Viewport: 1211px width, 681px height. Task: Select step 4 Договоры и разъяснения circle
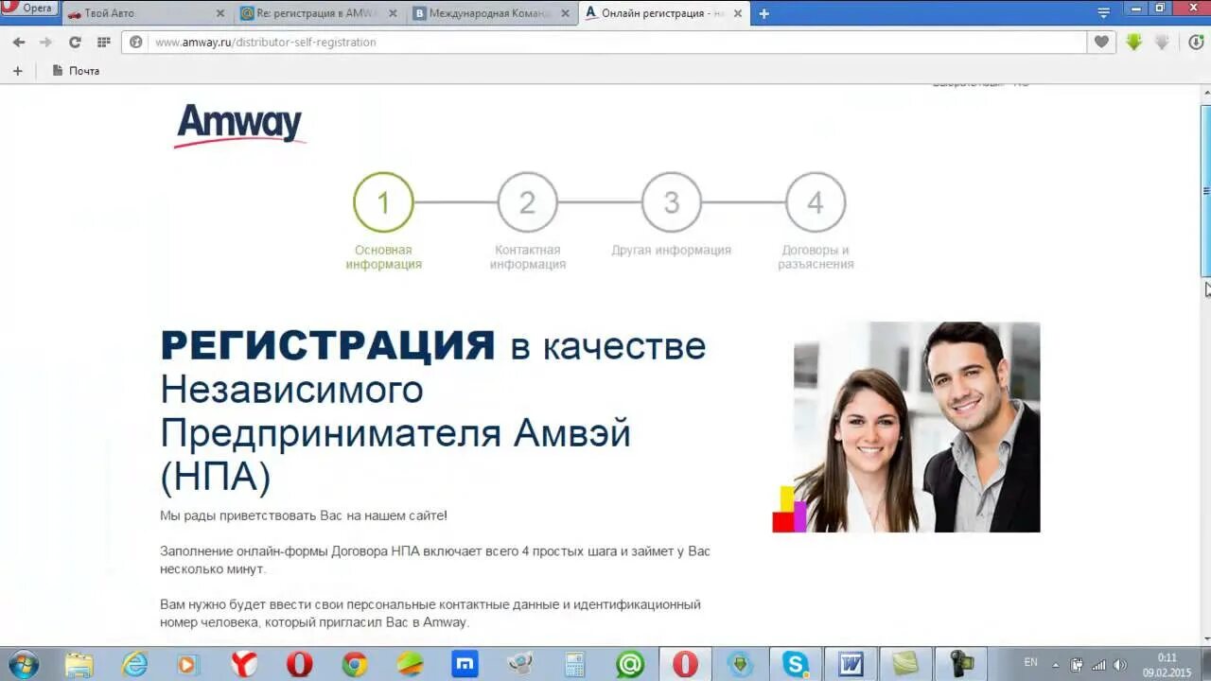(815, 201)
